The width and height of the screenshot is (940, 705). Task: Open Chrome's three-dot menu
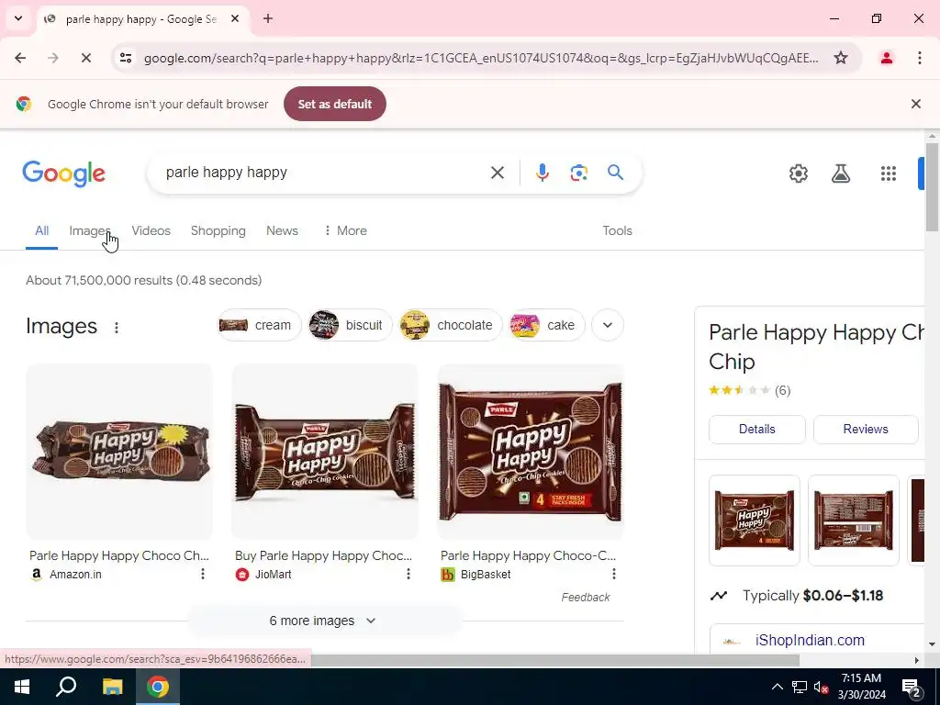(919, 58)
